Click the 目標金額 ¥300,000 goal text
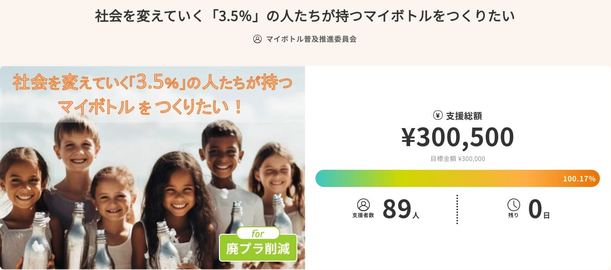The image size is (611, 270). coord(457,159)
